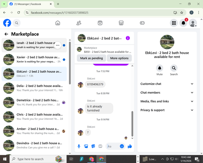Send a thumbs up like
Image resolution: width=203 pixels, height=163 pixels.
click(x=130, y=146)
